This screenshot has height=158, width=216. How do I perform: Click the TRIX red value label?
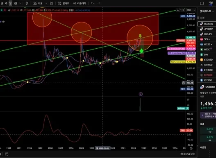(186, 130)
